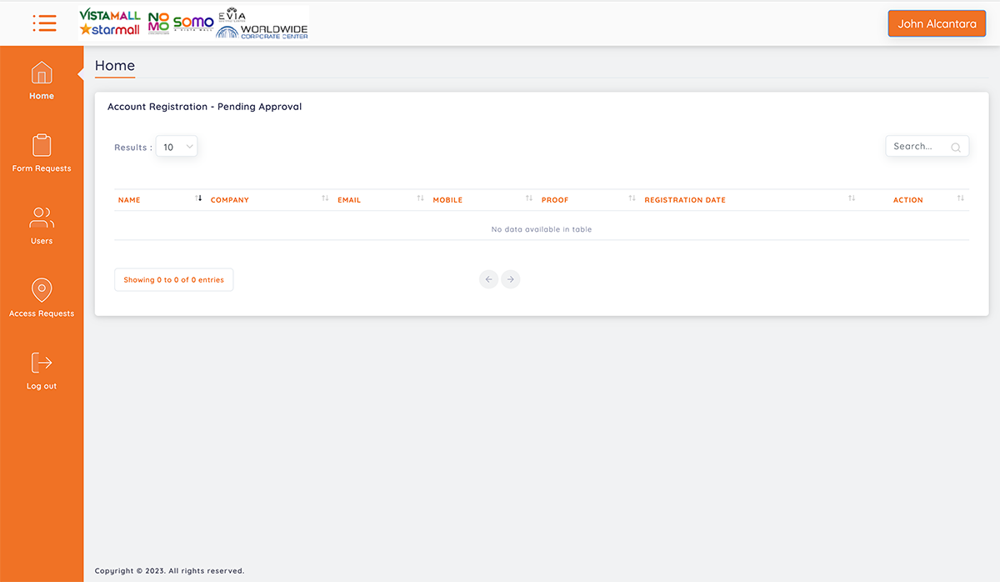Click the Log out icon
Screen dimensions: 1000x582
(x=42, y=363)
